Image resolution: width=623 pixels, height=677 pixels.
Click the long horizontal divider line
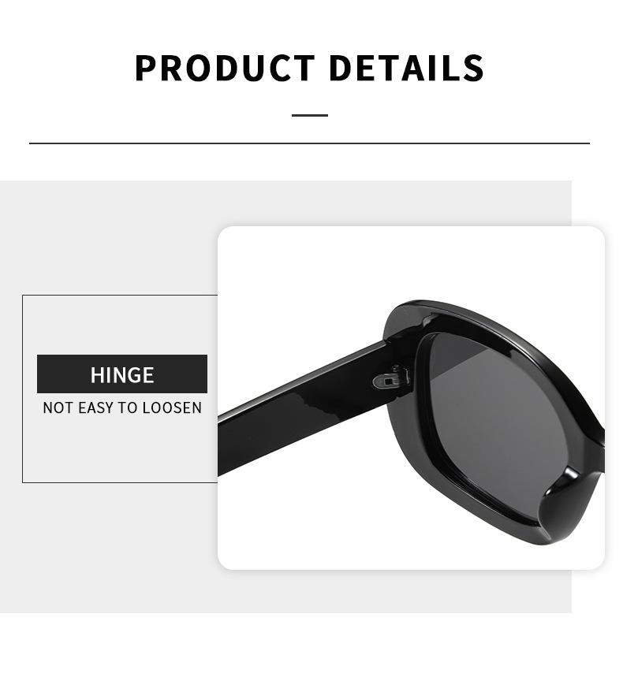click(x=309, y=143)
